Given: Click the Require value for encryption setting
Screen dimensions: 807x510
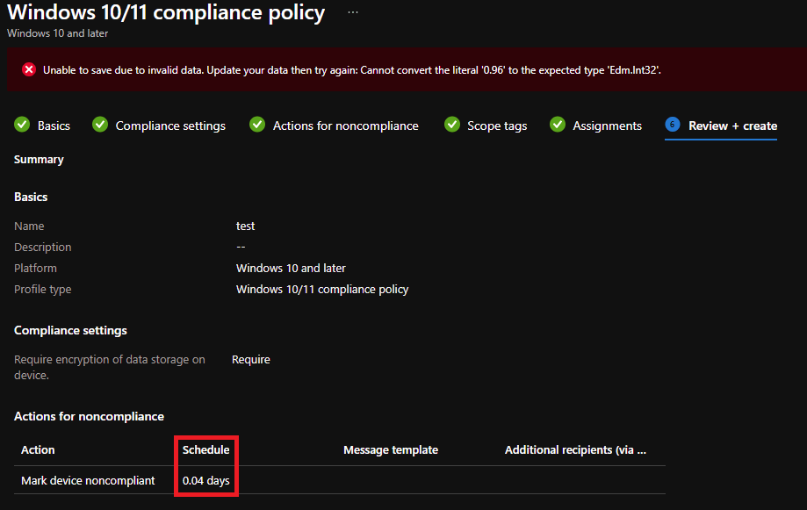Looking at the screenshot, I should 251,359.
